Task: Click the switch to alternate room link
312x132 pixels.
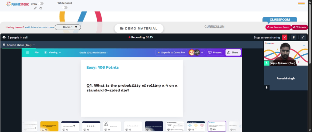Action: pyautogui.click(x=39, y=27)
